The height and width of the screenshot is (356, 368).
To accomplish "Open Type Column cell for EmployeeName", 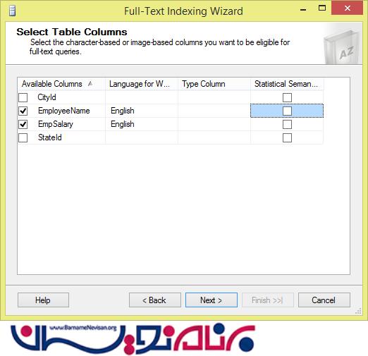I will click(214, 111).
